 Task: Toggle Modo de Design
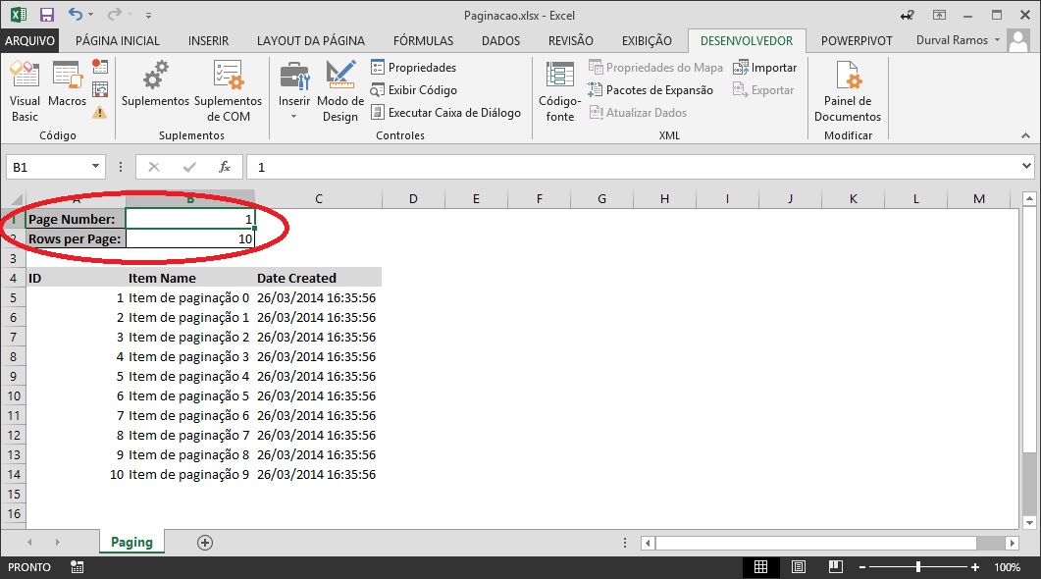tap(340, 91)
